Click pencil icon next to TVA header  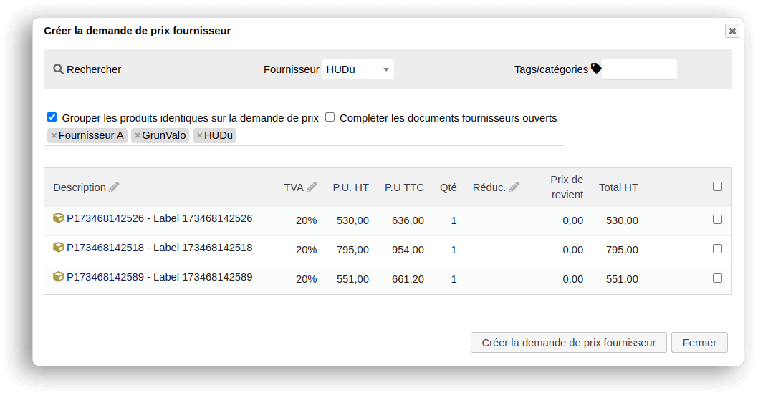coord(312,187)
